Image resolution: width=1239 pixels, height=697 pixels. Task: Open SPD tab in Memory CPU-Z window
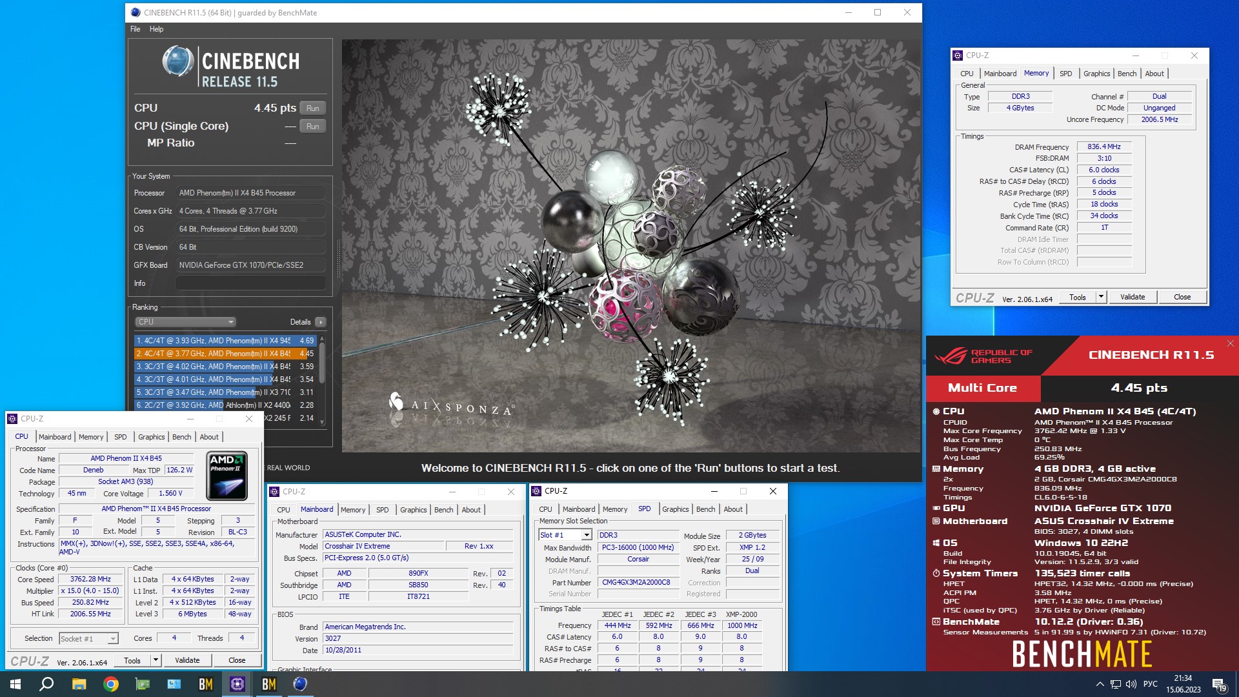click(x=1065, y=74)
